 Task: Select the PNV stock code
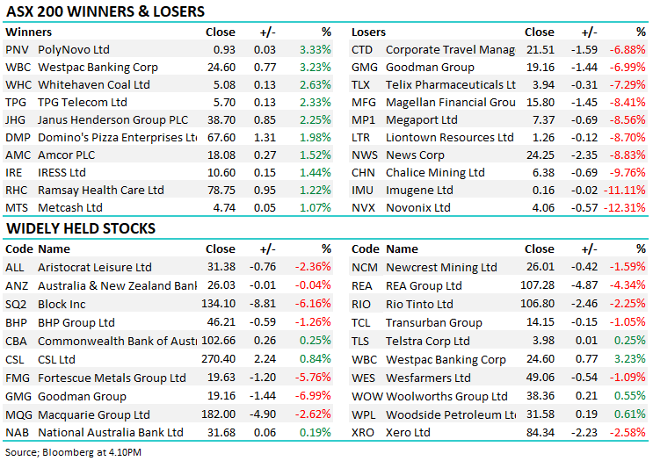[18, 50]
